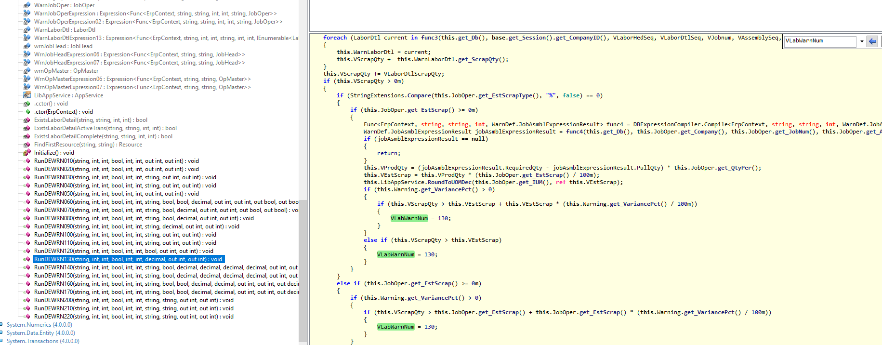
Task: Click the find previous arrow button
Action: [872, 41]
